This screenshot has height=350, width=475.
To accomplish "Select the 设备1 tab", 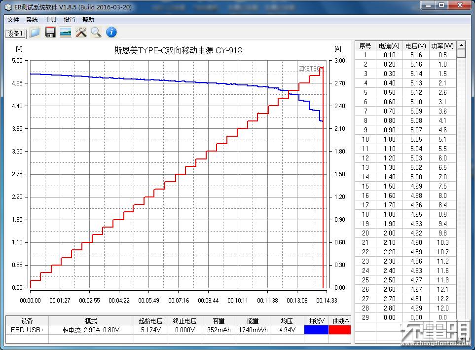I will [16, 34].
